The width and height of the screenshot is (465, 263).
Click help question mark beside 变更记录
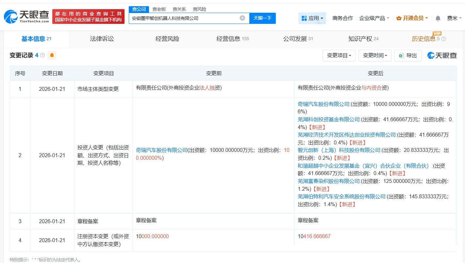(x=42, y=56)
